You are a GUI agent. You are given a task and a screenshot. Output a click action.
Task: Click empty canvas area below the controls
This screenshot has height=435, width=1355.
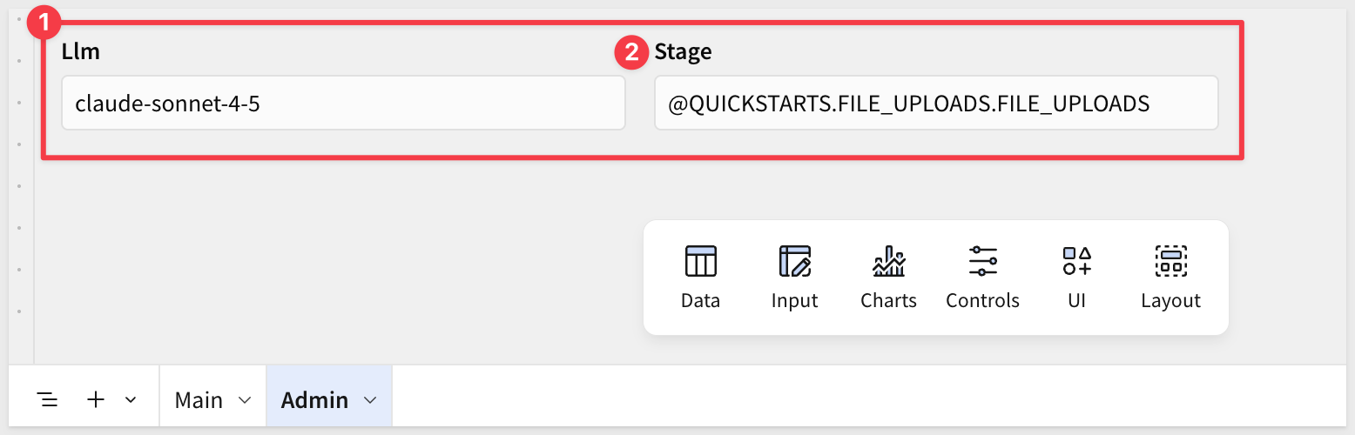[331, 261]
